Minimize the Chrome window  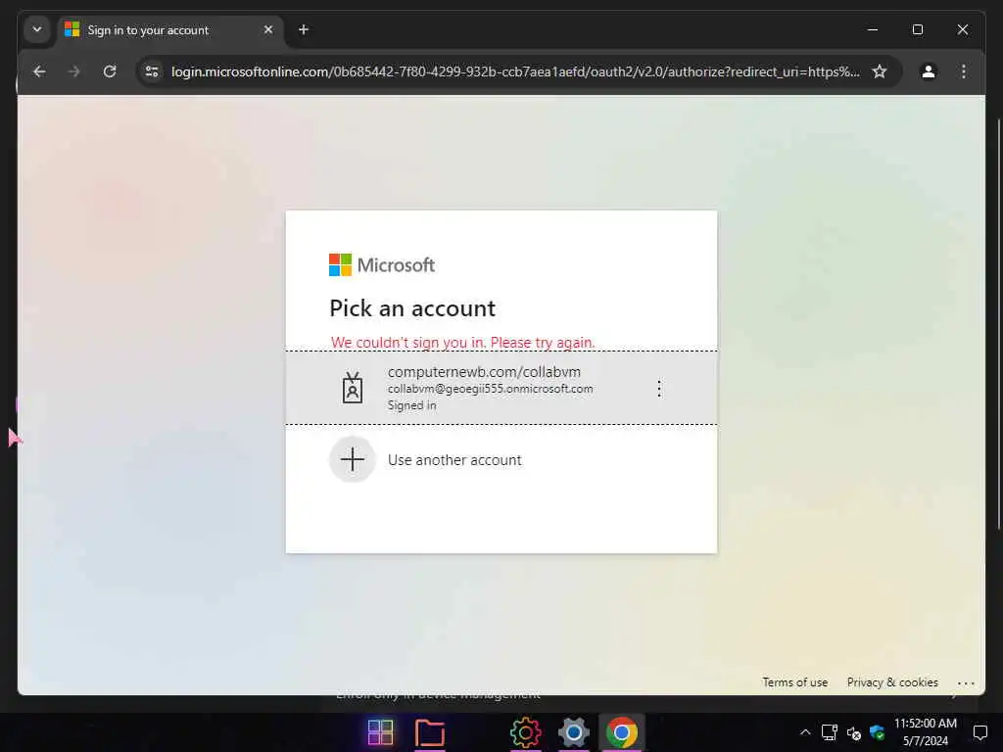tap(872, 29)
